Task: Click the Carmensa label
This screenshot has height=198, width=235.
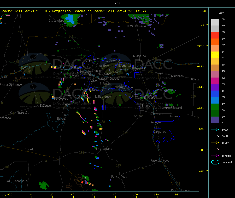Action: point(160,132)
